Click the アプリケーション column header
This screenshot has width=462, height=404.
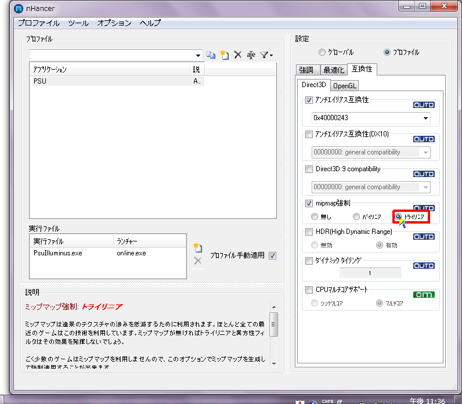pyautogui.click(x=110, y=70)
